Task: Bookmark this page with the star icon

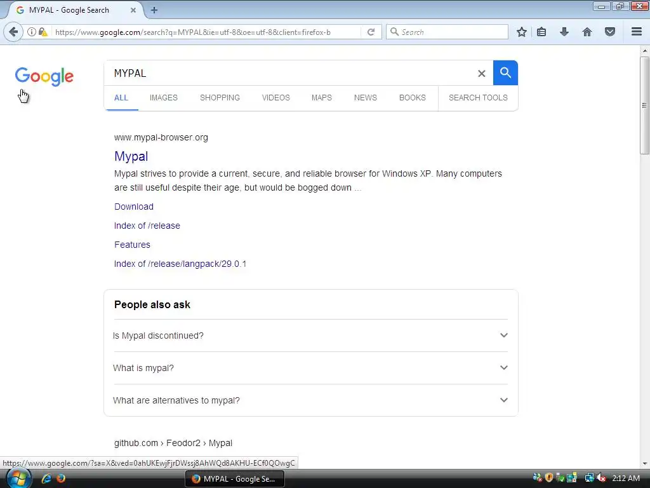Action: tap(522, 32)
